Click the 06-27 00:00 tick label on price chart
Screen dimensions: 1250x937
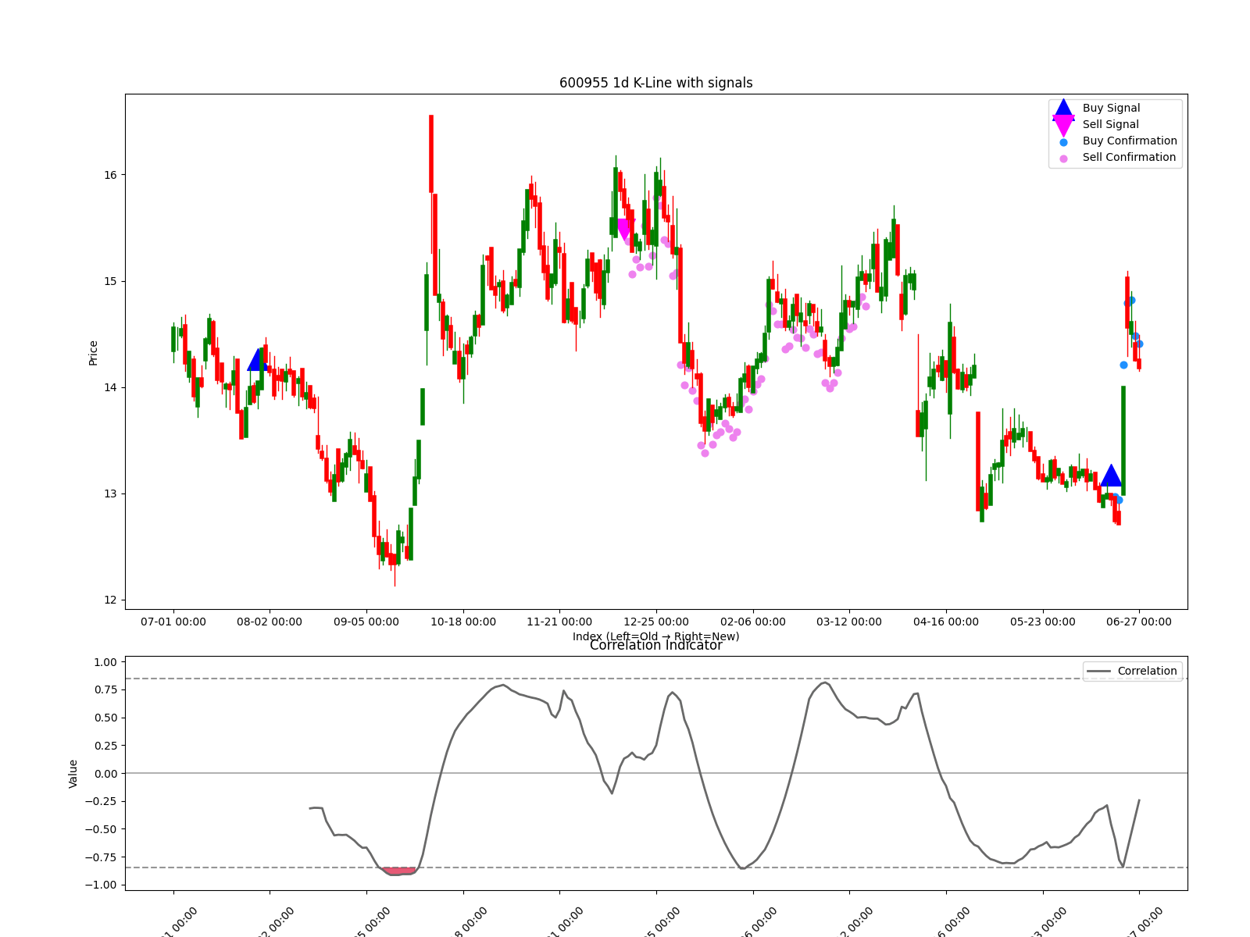click(1139, 622)
